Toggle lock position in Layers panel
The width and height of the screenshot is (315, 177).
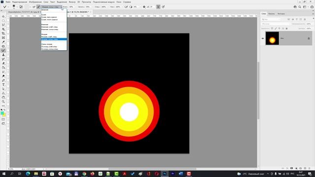(x=279, y=29)
